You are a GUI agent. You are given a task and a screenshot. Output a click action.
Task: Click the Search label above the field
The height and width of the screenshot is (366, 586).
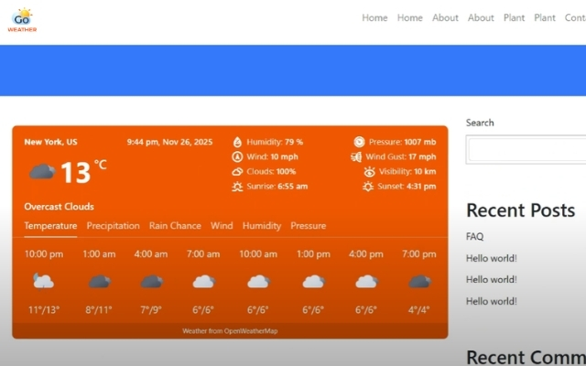[480, 123]
